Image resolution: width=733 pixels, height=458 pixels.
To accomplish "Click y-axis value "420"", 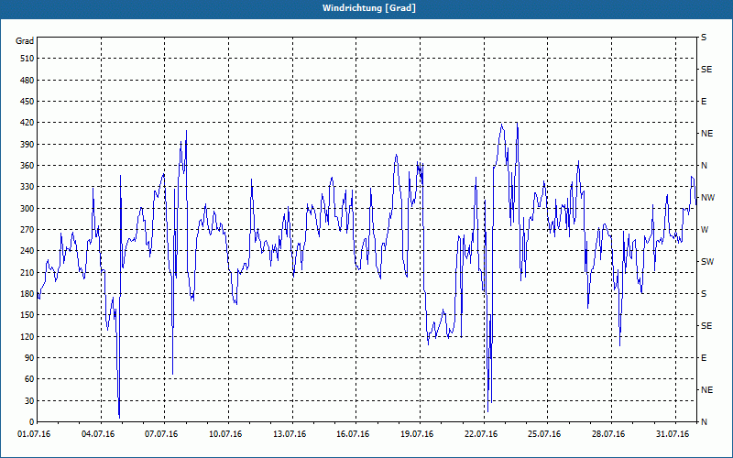I will click(x=27, y=123).
